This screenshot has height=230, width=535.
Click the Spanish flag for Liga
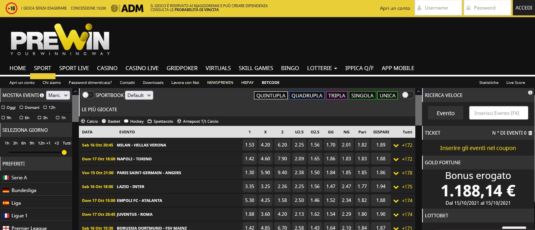[x=6, y=203]
